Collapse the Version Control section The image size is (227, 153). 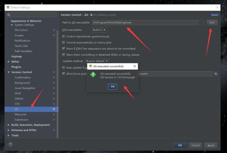coord(8,72)
